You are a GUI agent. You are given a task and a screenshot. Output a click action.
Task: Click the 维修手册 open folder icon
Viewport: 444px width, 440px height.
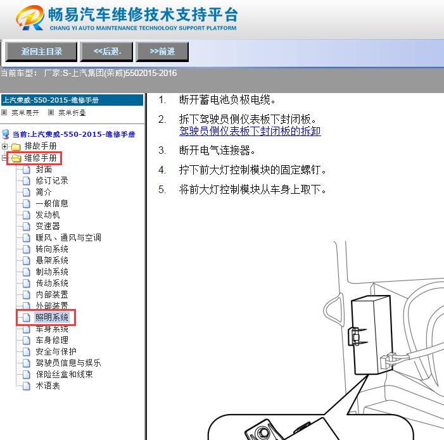pyautogui.click(x=16, y=158)
